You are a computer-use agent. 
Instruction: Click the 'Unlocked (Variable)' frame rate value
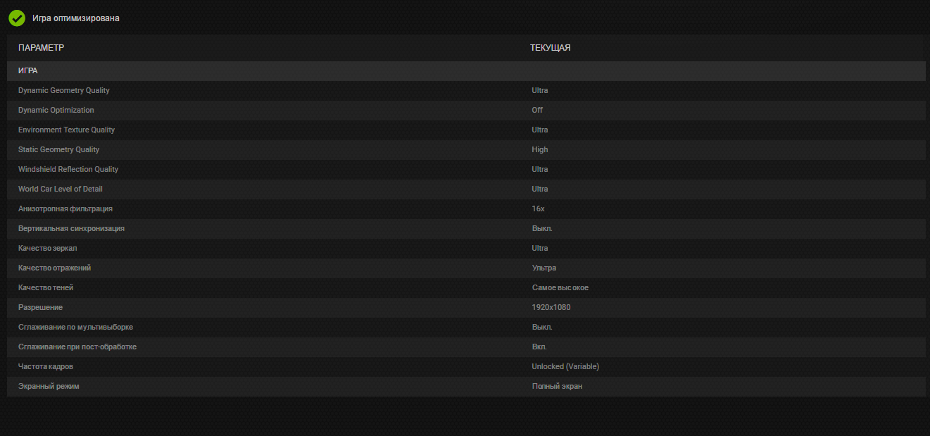[565, 366]
